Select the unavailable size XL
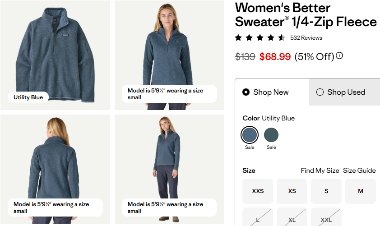Image resolution: width=380 pixels, height=226 pixels. pos(292,219)
